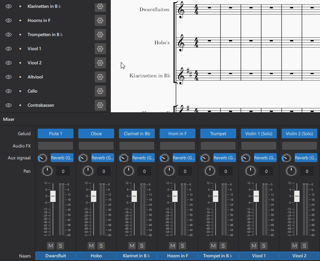Mute the Hoorn in F channel
Screen dimensions: 320x261
click(x=173, y=246)
